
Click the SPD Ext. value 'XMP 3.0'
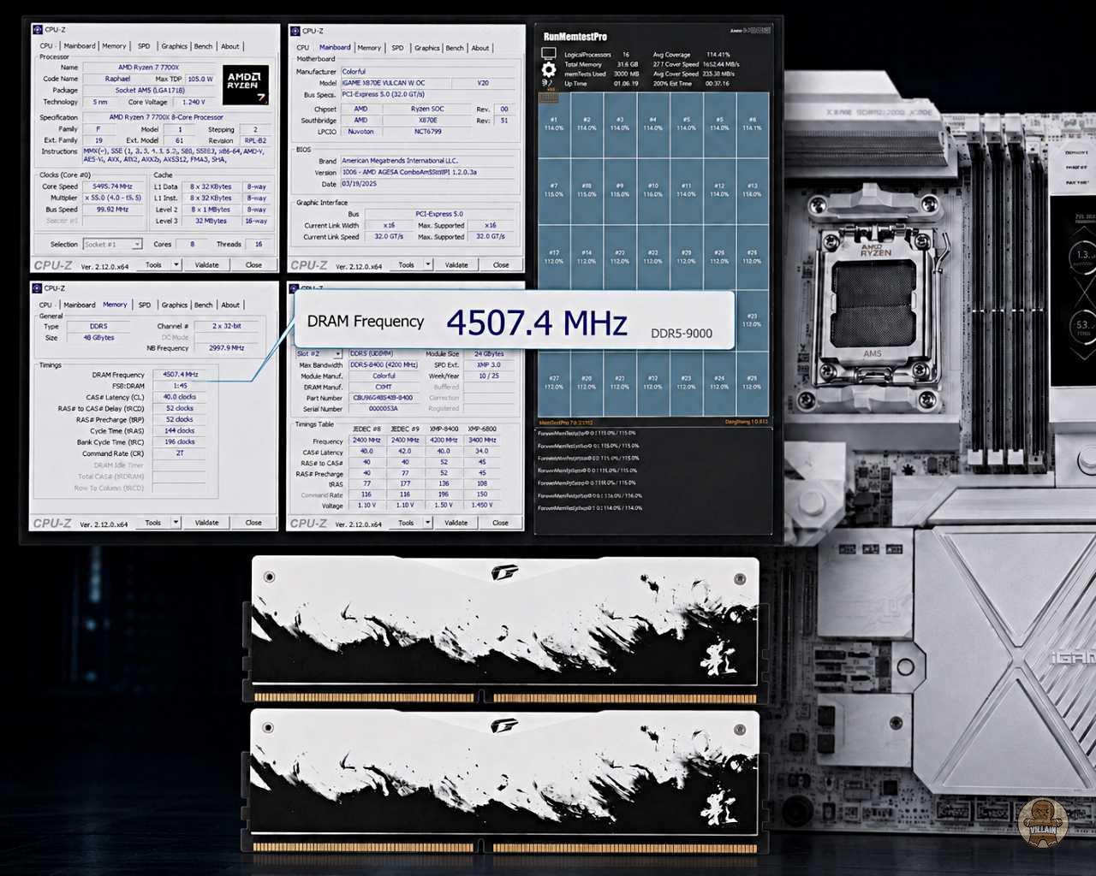pos(490,365)
